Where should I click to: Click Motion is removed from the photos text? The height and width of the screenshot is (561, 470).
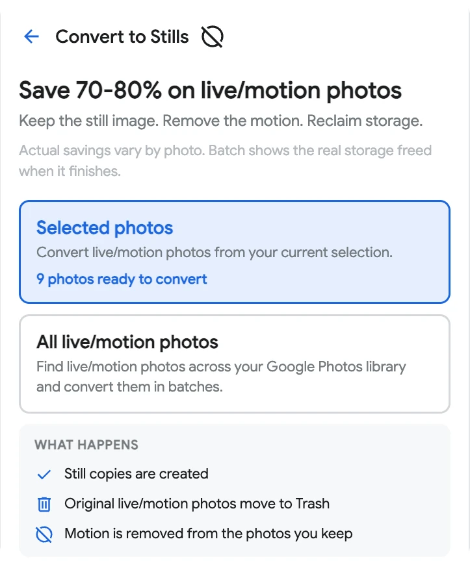click(208, 534)
